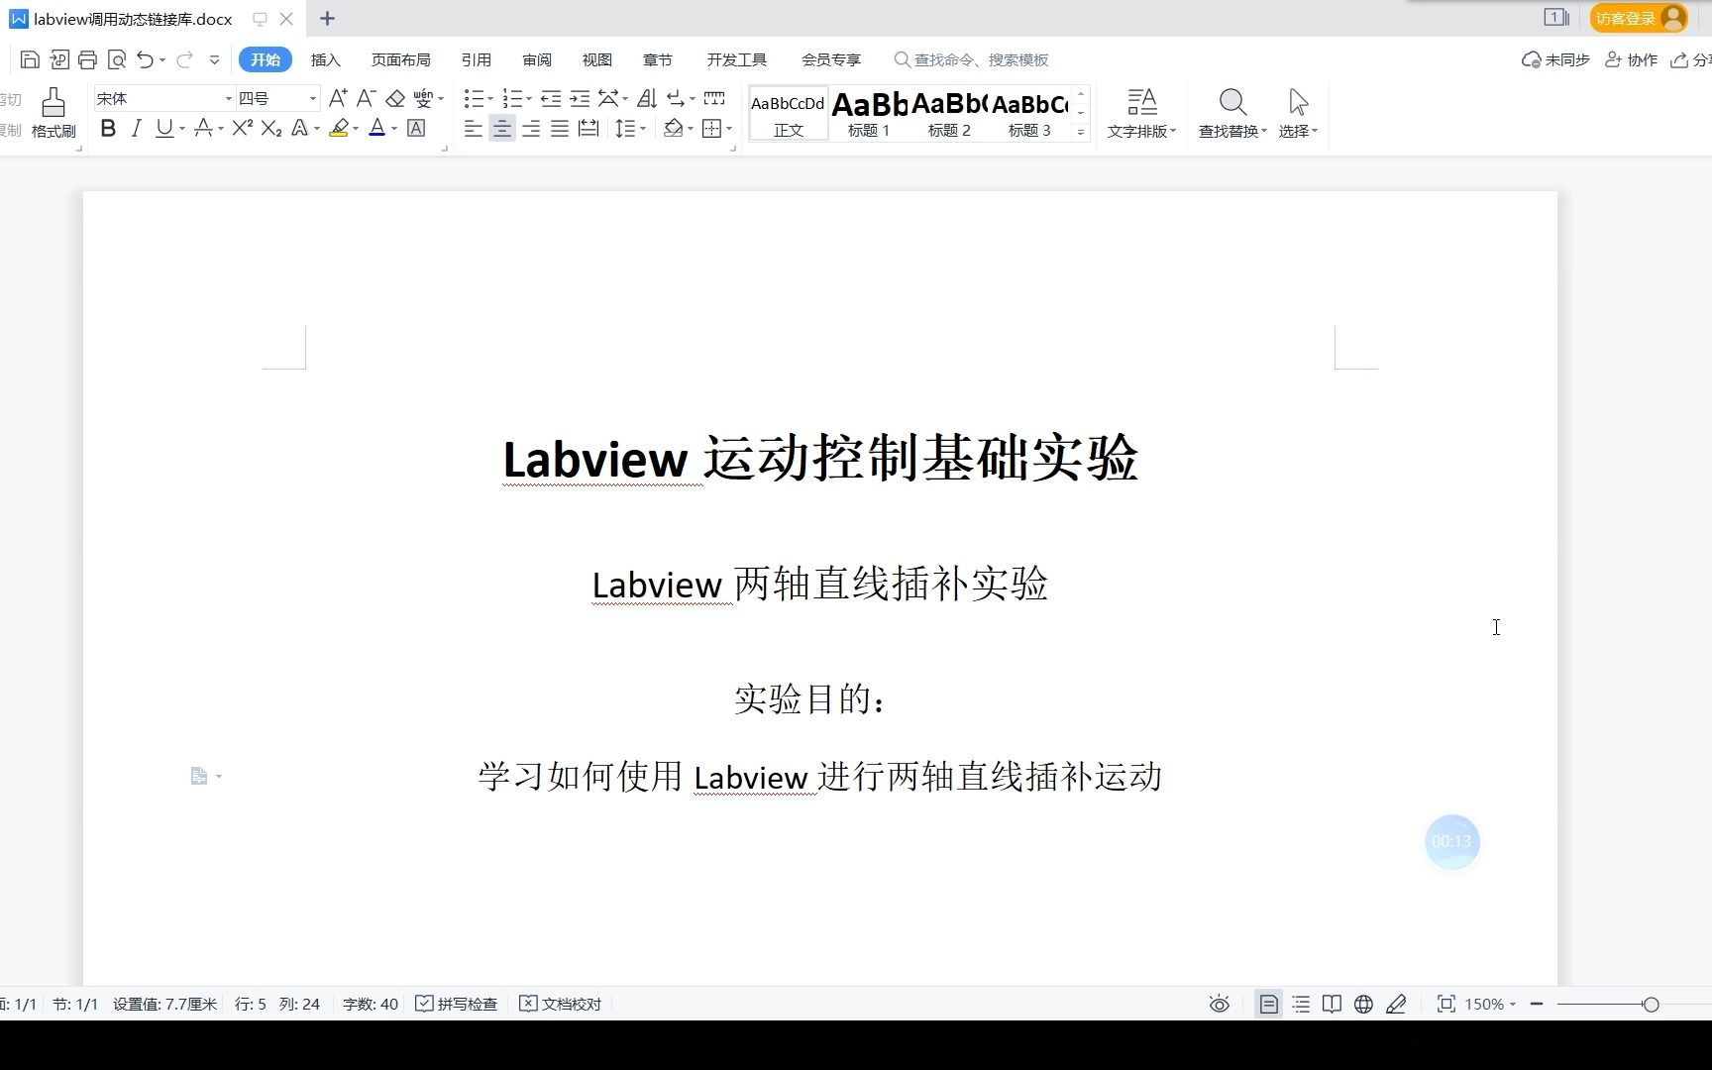
Task: Open the highlight color picker arrow
Action: (x=356, y=129)
